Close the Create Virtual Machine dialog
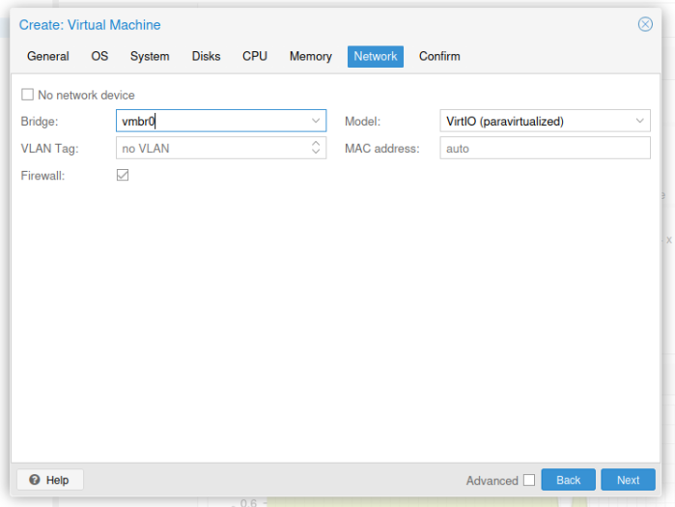The height and width of the screenshot is (507, 675). point(645,24)
